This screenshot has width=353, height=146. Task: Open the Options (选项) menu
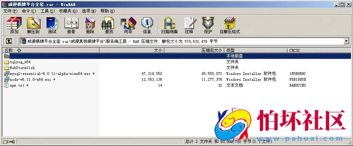pyautogui.click(x=89, y=11)
